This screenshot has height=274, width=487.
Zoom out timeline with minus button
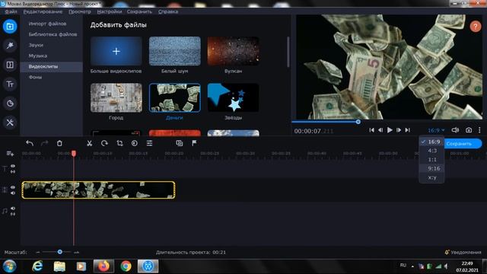(x=38, y=252)
